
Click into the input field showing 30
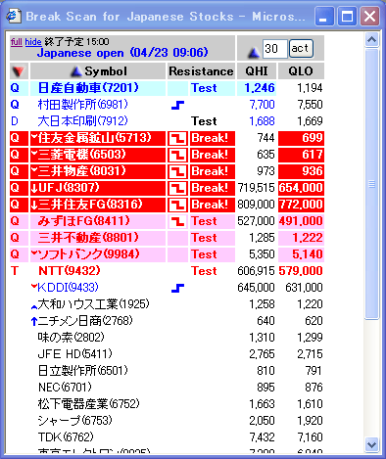tap(274, 49)
